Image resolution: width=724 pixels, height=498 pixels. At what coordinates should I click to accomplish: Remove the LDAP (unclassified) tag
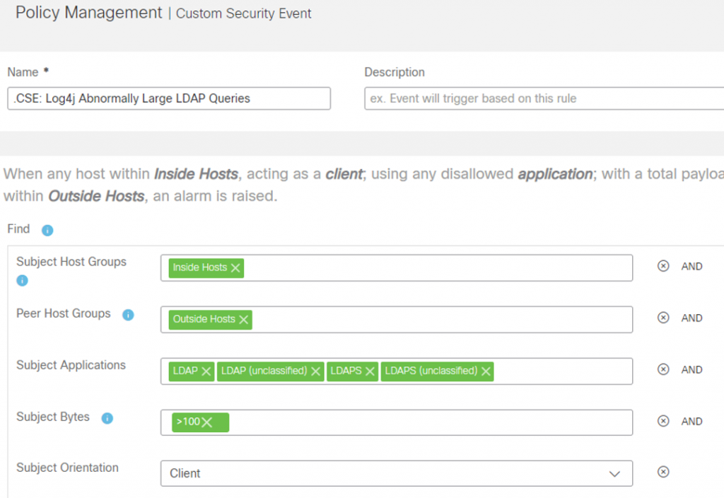coord(316,371)
